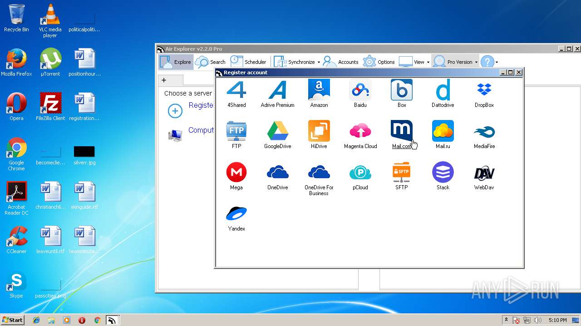Select the Mega cloud icon
Viewport: 581px width, 326px height.
pyautogui.click(x=236, y=176)
